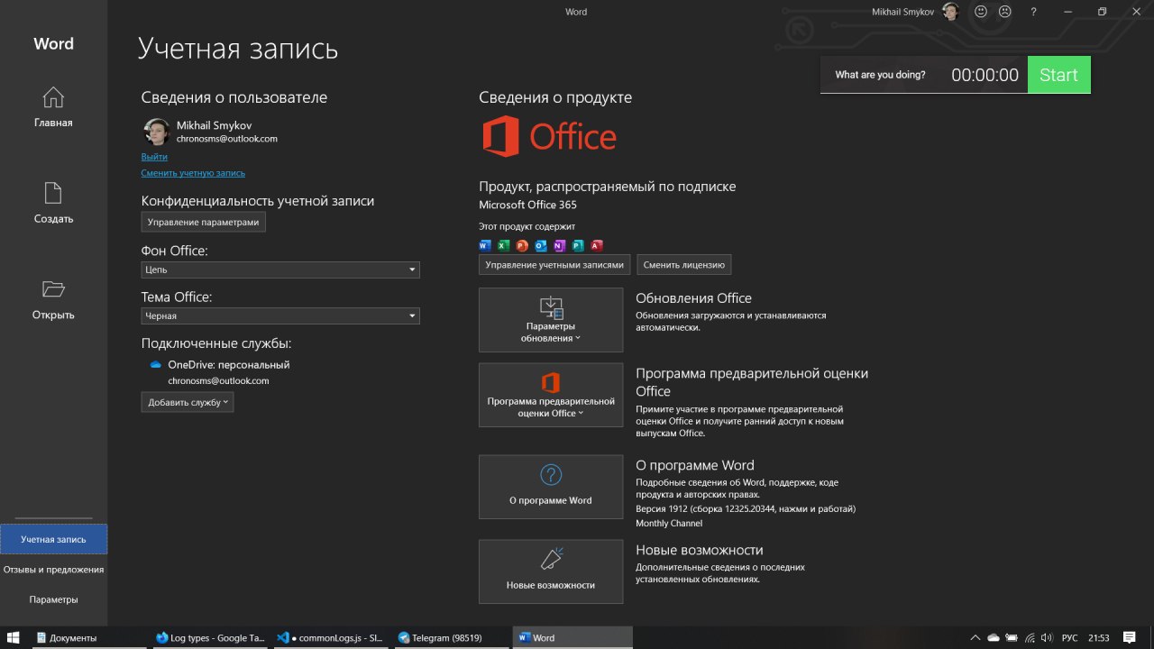The height and width of the screenshot is (649, 1154).
Task: Open the volume speaker tray icon
Action: [x=1049, y=637]
